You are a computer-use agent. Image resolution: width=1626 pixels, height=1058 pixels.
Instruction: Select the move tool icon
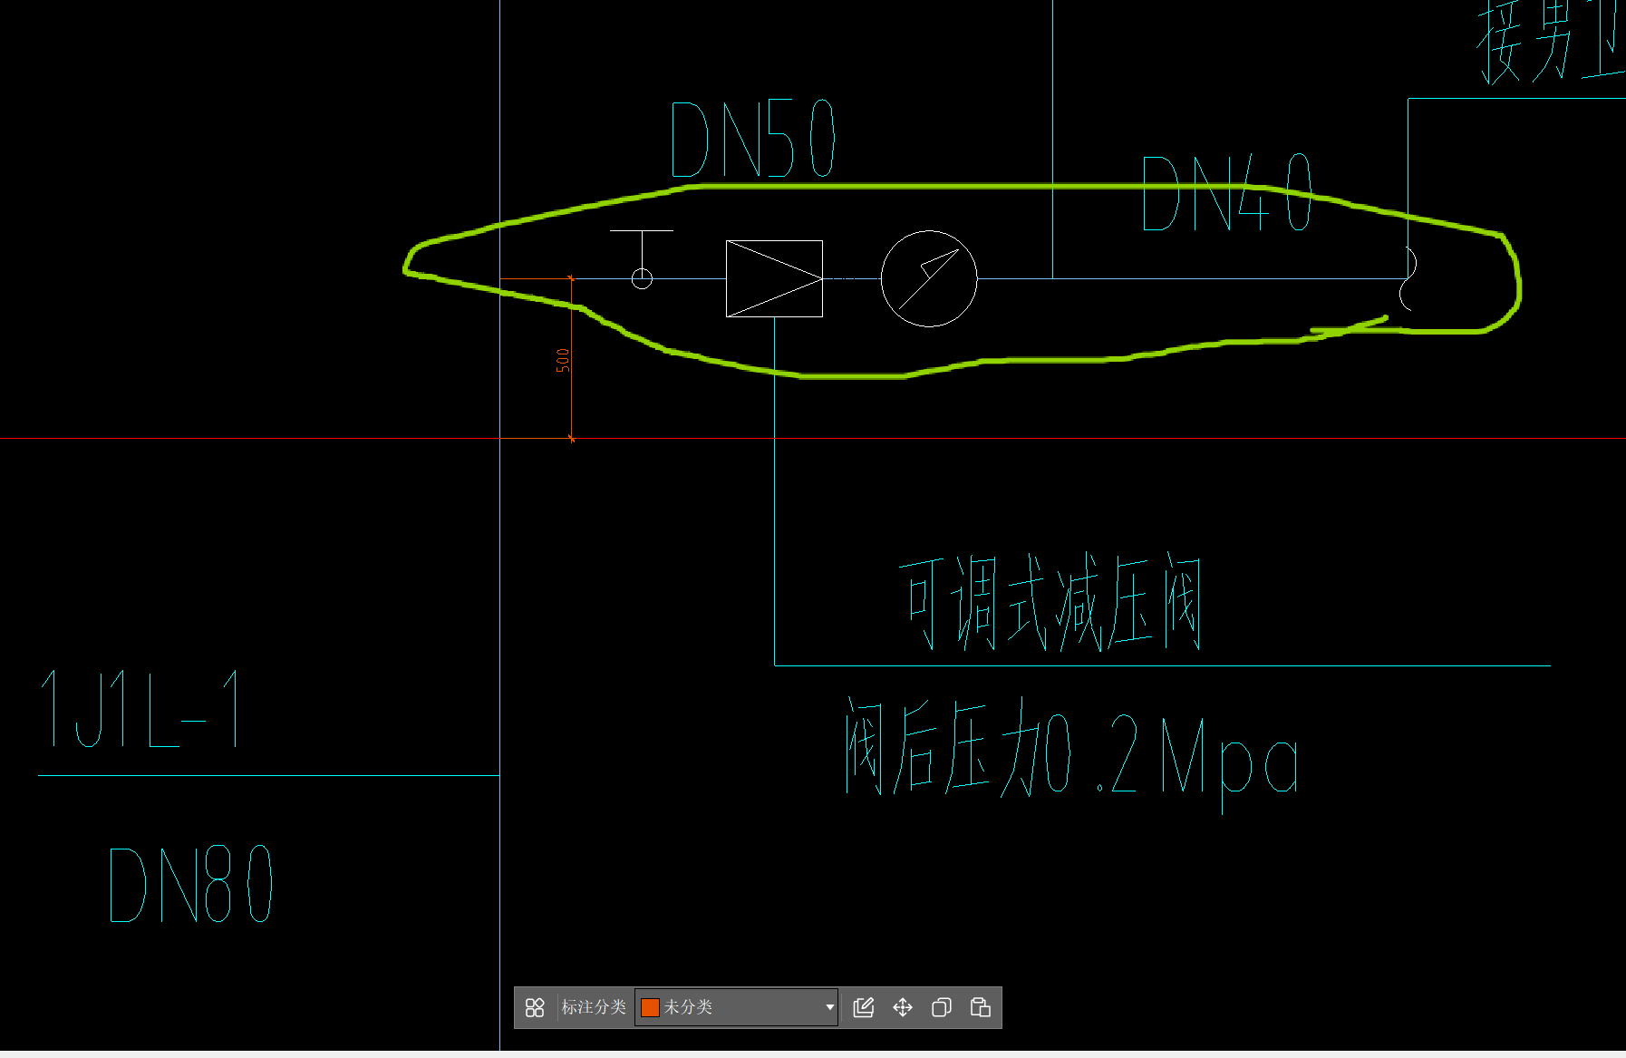902,1007
